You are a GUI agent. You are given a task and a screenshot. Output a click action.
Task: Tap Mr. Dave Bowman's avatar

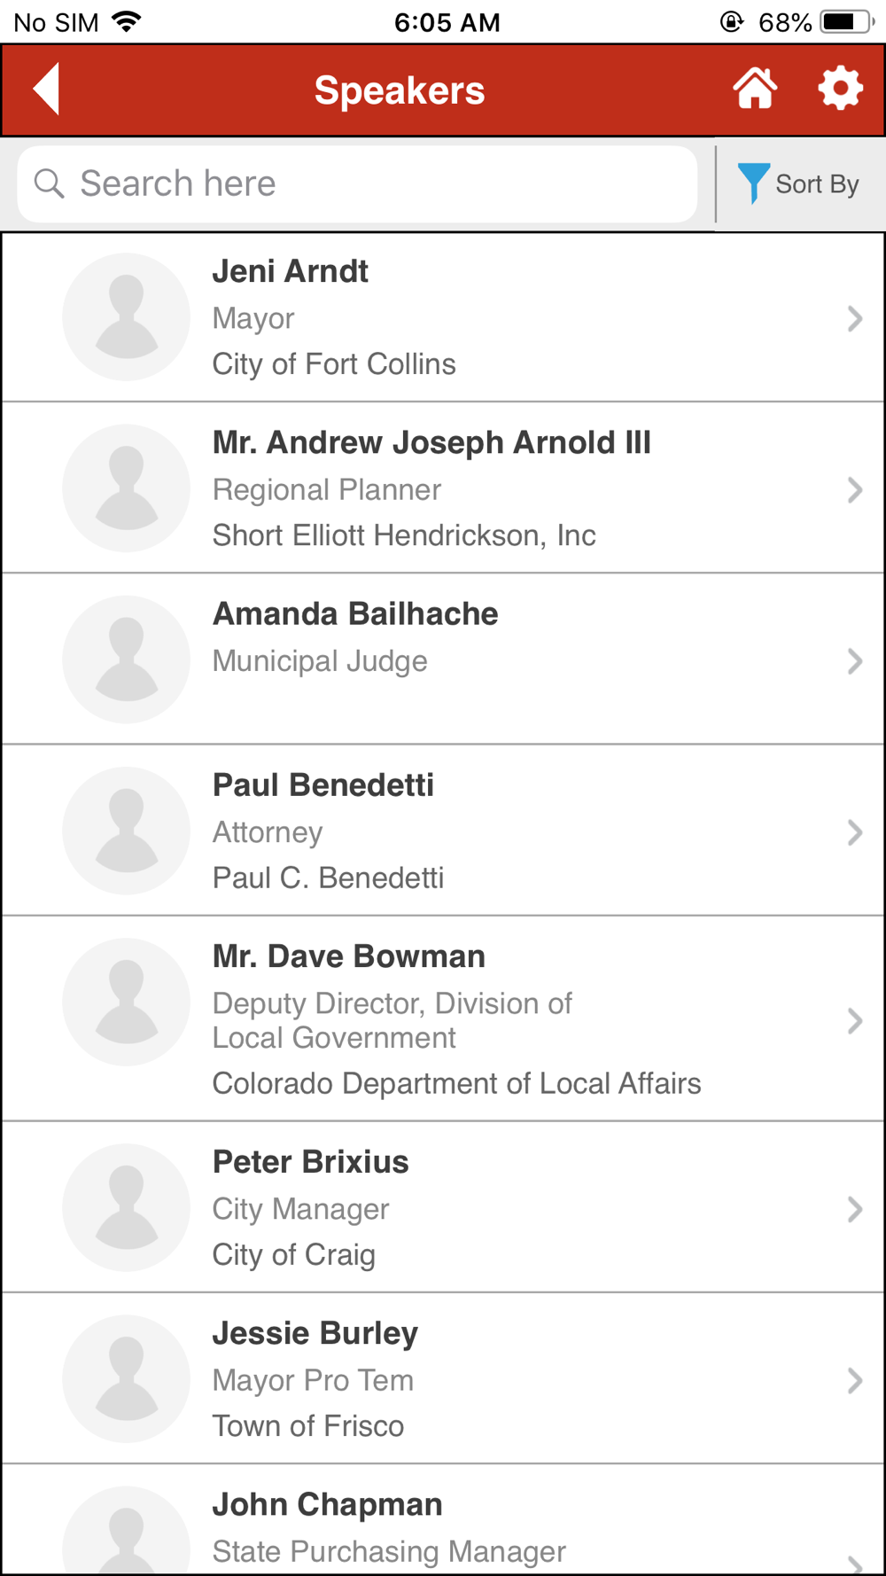pos(127,1002)
